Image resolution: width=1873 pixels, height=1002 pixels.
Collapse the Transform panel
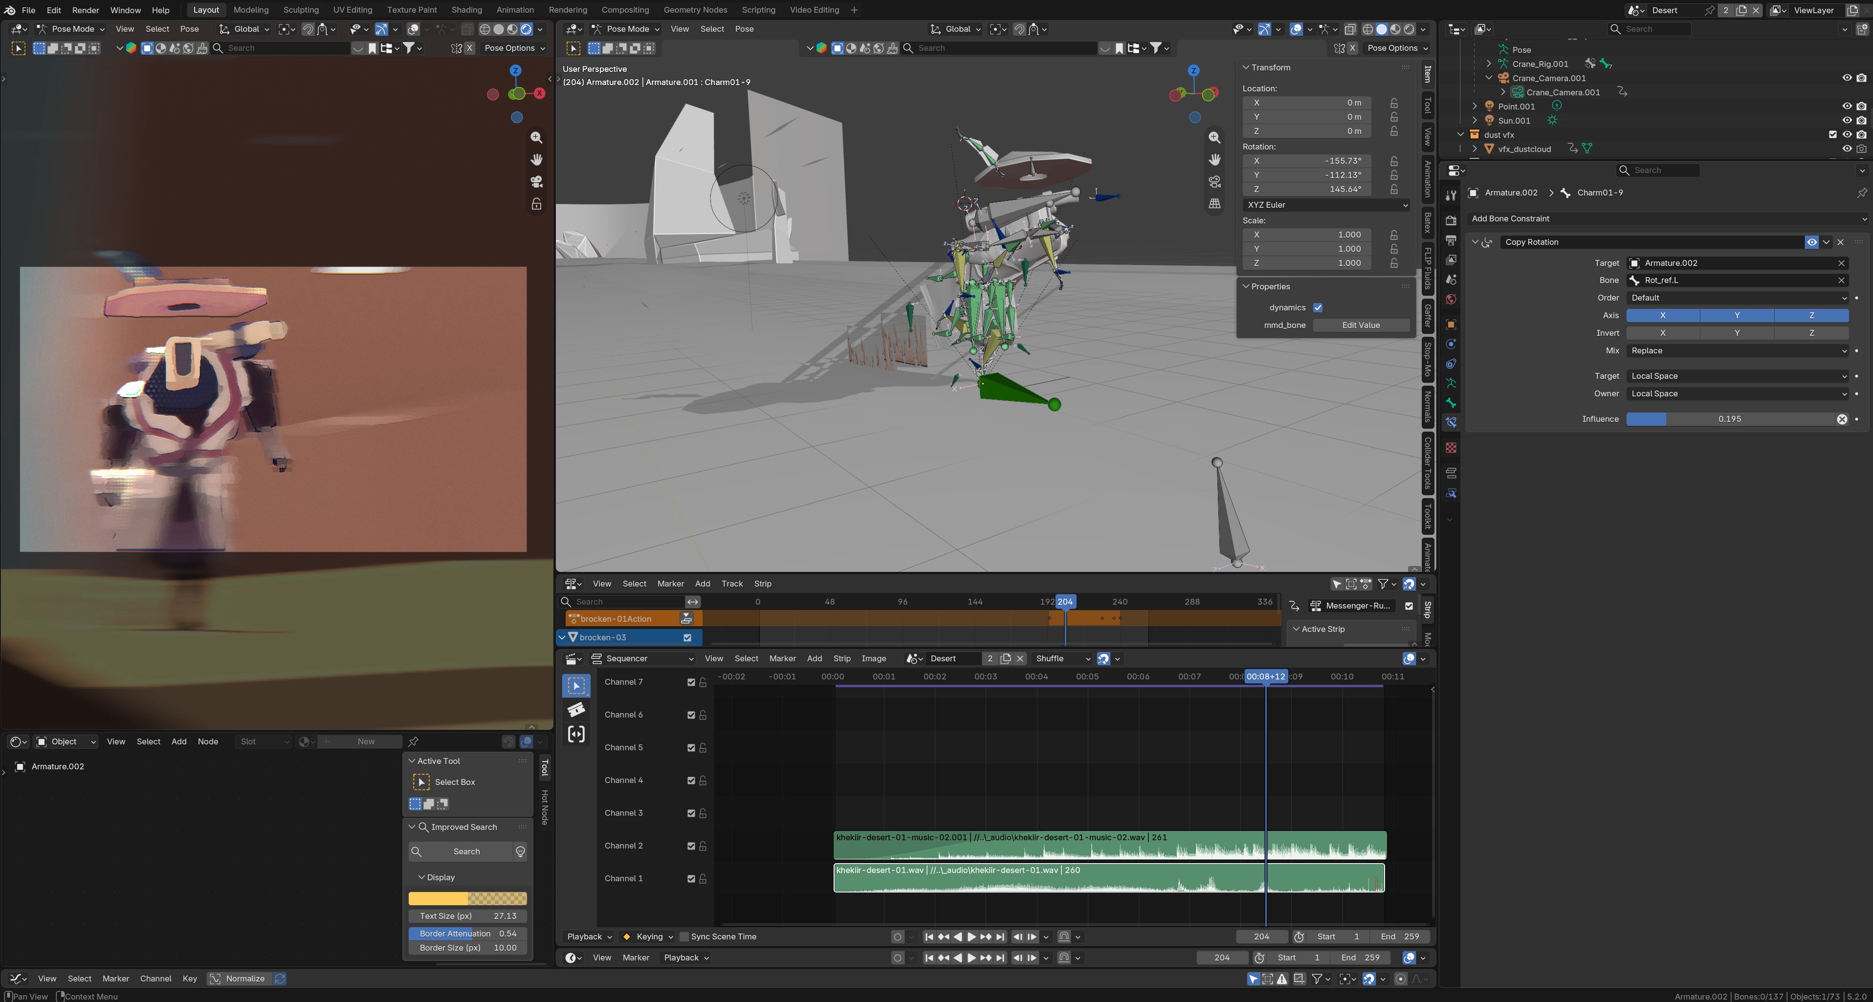point(1246,67)
